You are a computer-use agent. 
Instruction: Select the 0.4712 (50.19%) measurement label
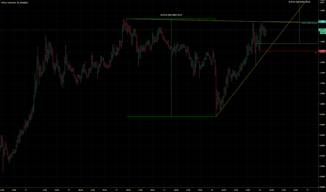pyautogui.click(x=171, y=15)
